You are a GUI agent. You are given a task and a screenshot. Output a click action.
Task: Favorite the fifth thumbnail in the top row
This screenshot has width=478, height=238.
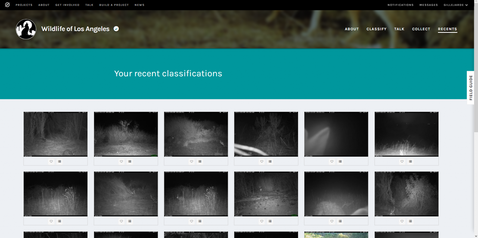click(332, 161)
